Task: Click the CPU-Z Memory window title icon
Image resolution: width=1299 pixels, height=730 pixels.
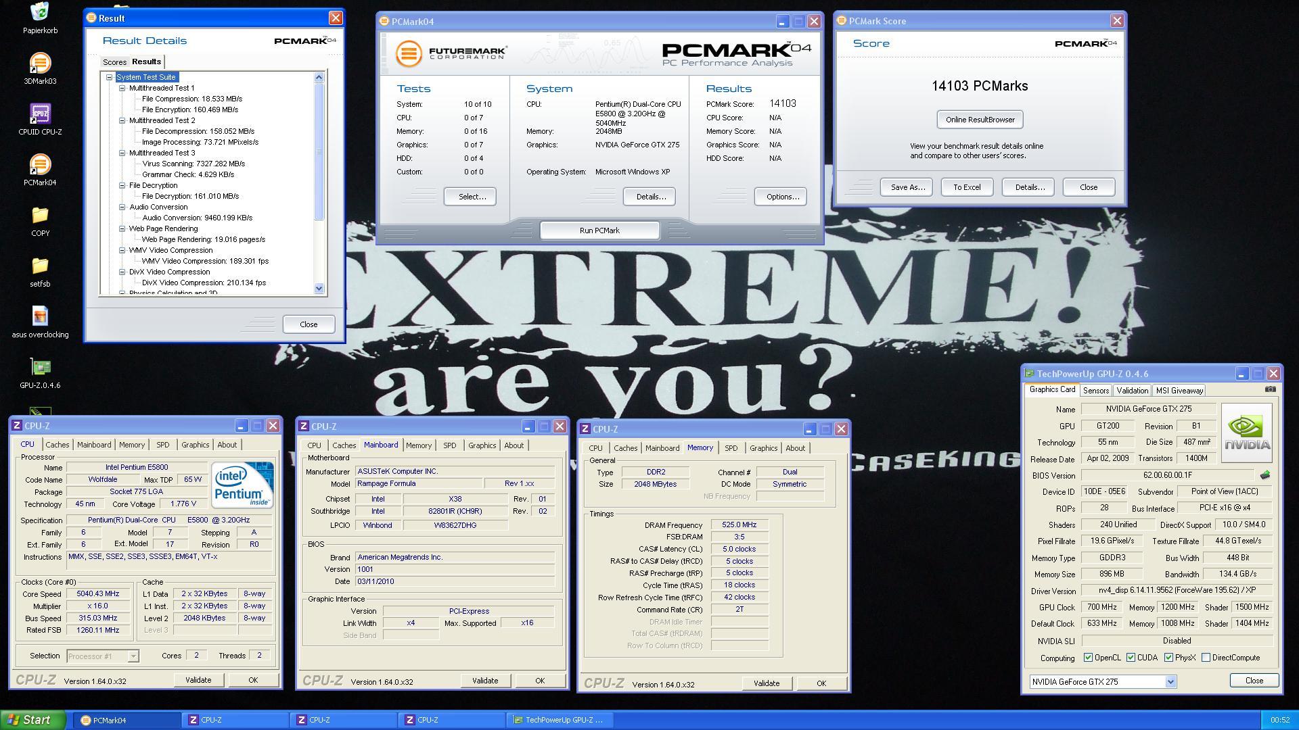Action: 585,429
